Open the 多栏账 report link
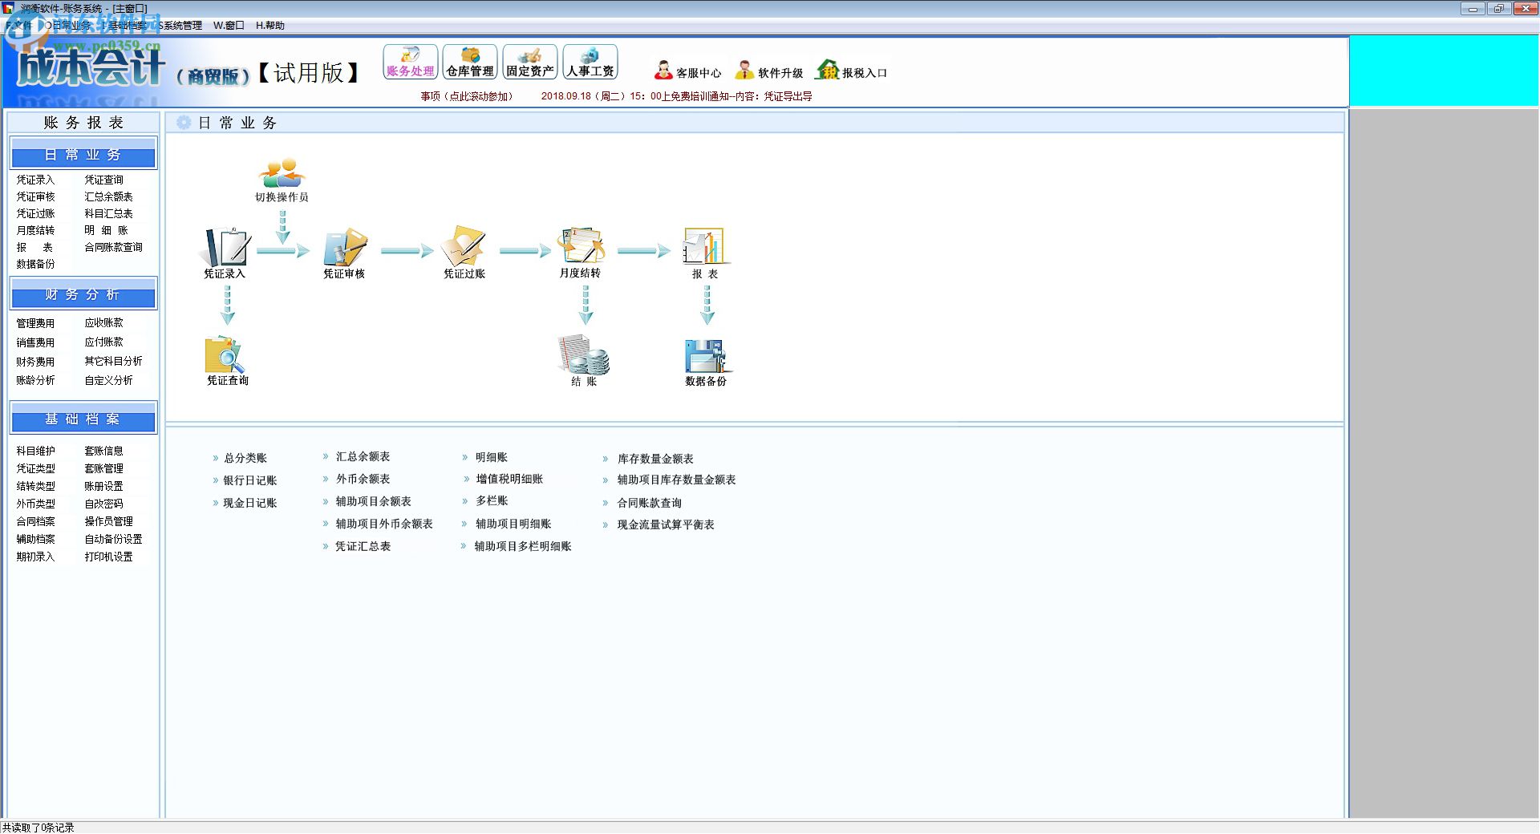Viewport: 1540px width, 834px height. [492, 500]
